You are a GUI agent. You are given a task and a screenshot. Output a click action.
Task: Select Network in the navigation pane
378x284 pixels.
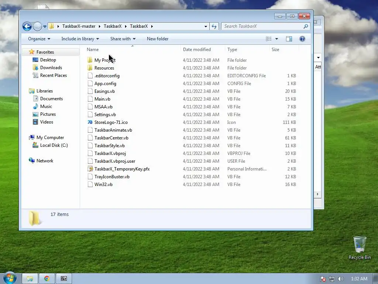coord(45,161)
